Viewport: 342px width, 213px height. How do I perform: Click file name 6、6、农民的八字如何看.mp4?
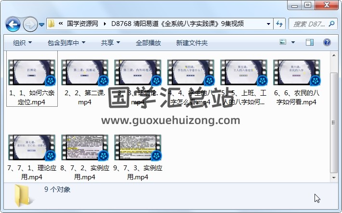[297, 97]
